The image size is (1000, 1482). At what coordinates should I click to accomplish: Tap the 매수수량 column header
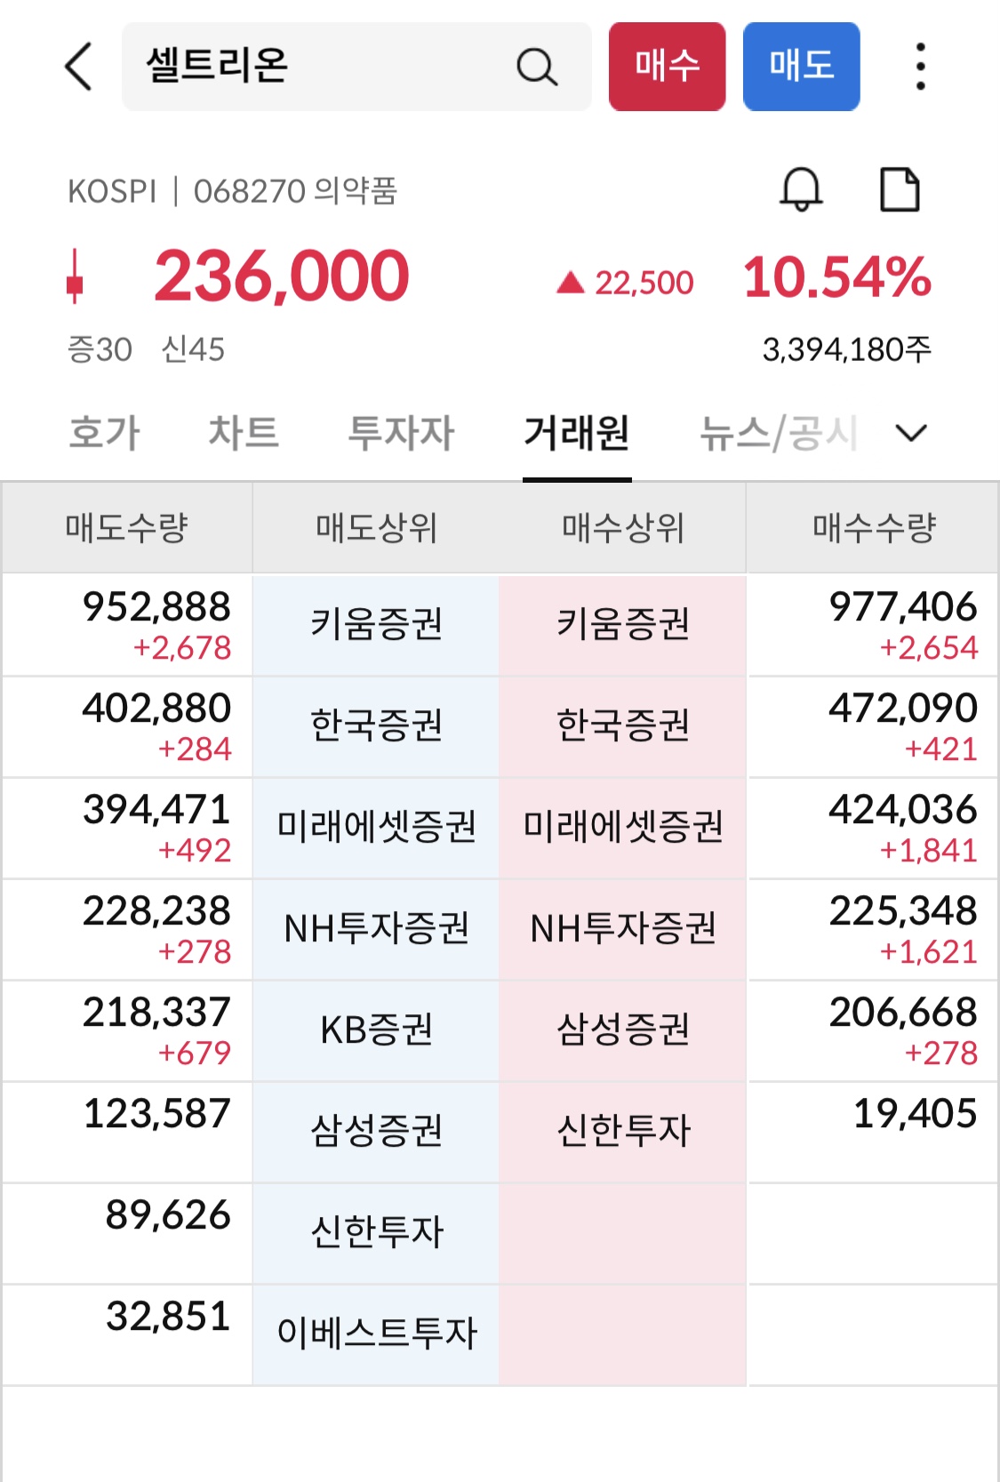pos(874,527)
